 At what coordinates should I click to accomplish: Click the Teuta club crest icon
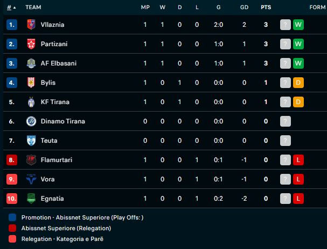(31, 141)
